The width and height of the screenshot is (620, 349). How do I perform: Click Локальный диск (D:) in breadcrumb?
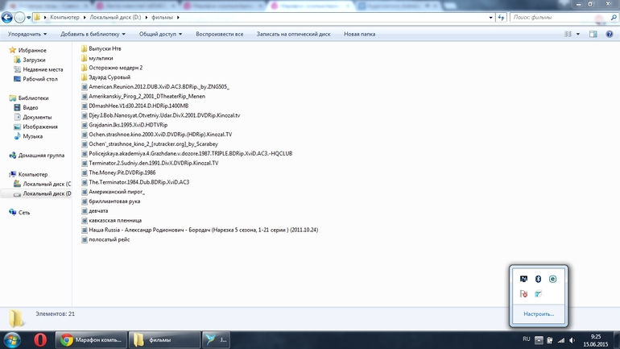(115, 18)
